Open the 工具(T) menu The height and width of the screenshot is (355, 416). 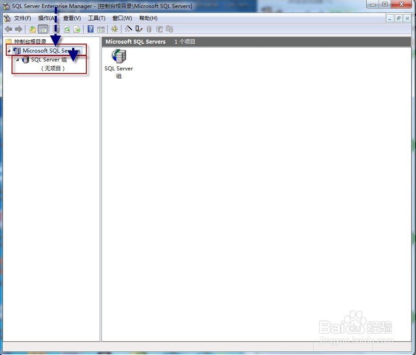97,18
